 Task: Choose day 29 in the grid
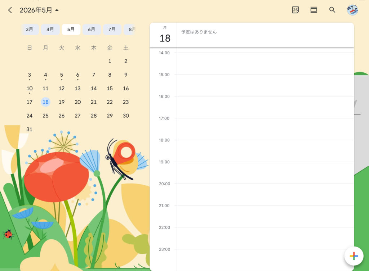(110, 116)
